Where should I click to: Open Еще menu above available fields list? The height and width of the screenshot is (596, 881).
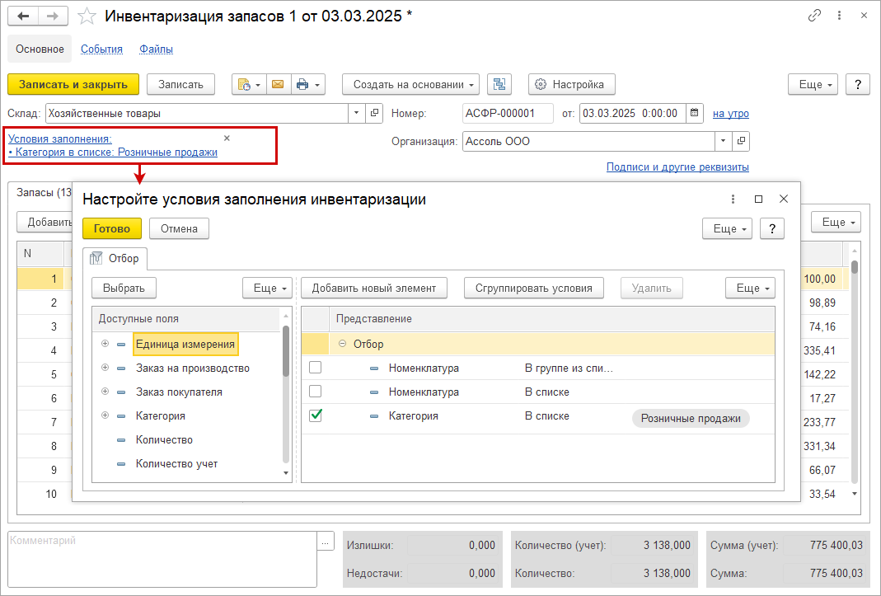coord(268,288)
